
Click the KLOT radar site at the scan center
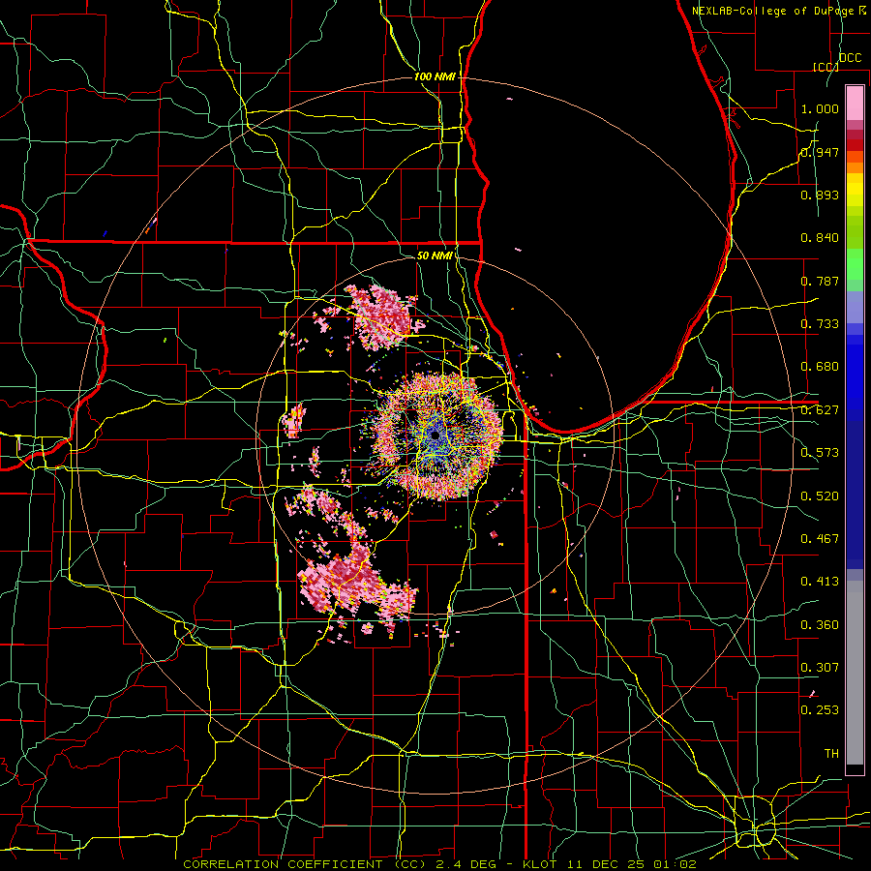coord(435,435)
